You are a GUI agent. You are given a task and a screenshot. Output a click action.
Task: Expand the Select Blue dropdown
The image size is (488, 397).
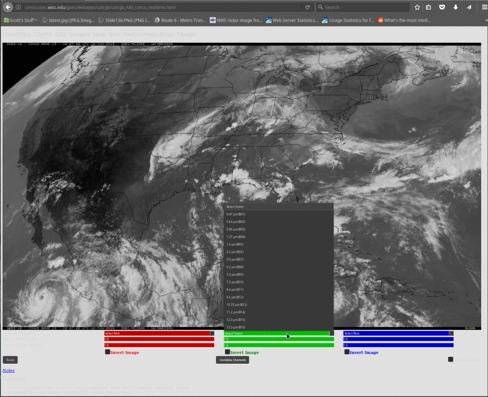398,333
